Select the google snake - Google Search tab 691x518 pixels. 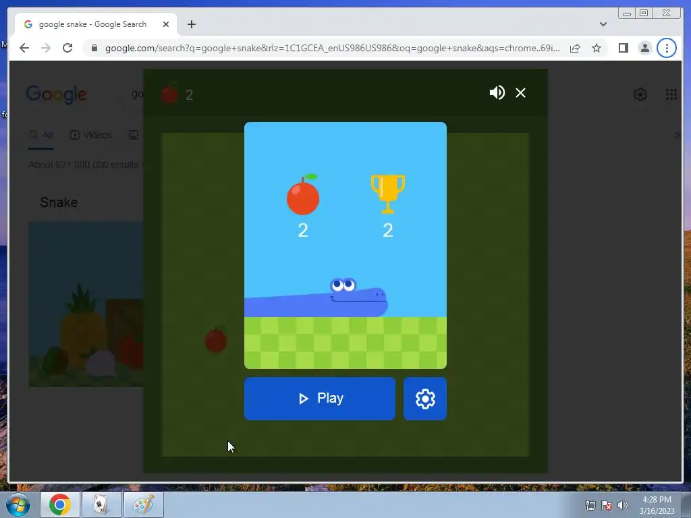coord(96,24)
